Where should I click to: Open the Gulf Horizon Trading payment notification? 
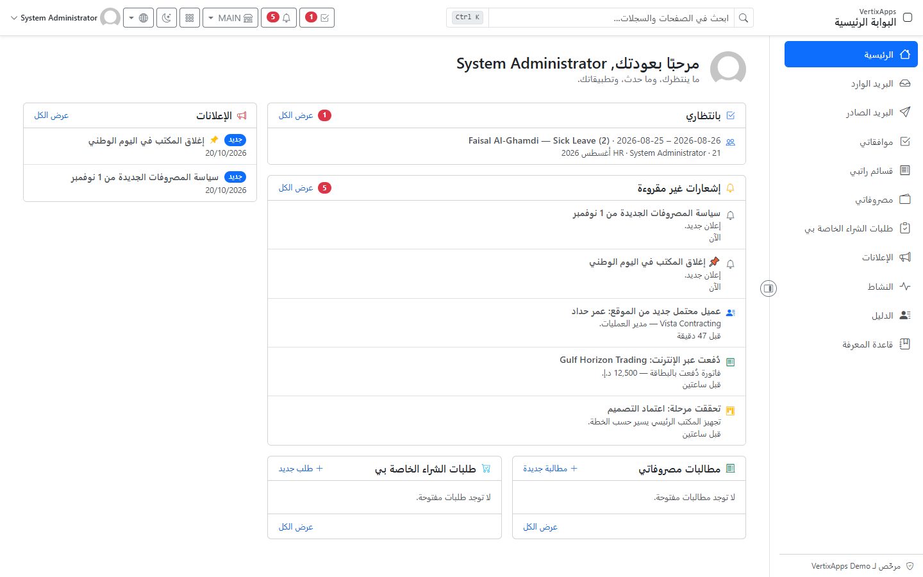coord(506,372)
